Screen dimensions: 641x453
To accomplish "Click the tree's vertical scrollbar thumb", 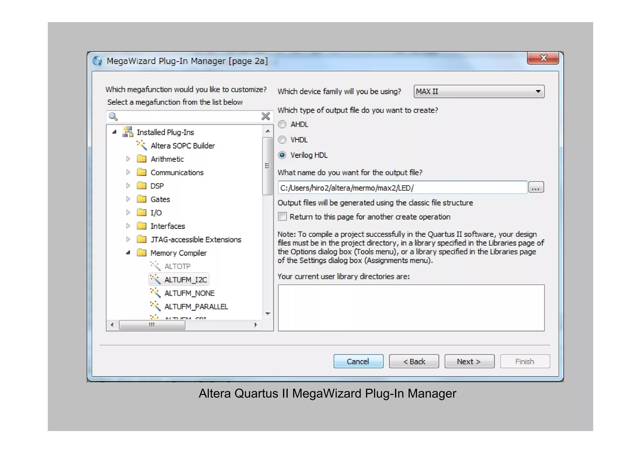I will click(x=268, y=166).
